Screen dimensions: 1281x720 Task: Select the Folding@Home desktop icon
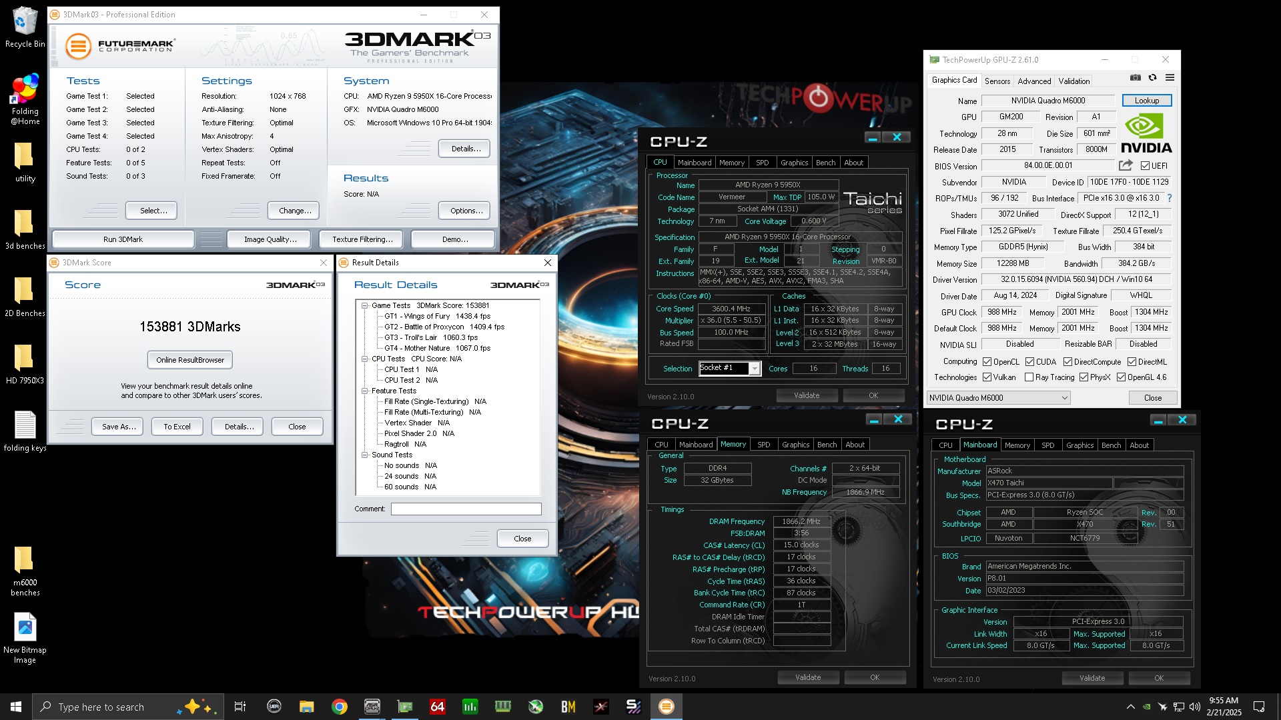[x=25, y=100]
